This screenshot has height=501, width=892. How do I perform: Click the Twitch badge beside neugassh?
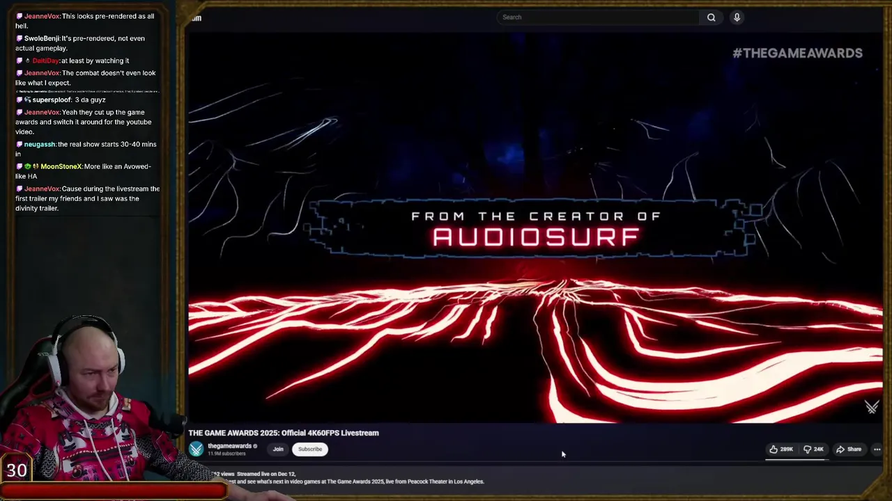click(x=20, y=144)
